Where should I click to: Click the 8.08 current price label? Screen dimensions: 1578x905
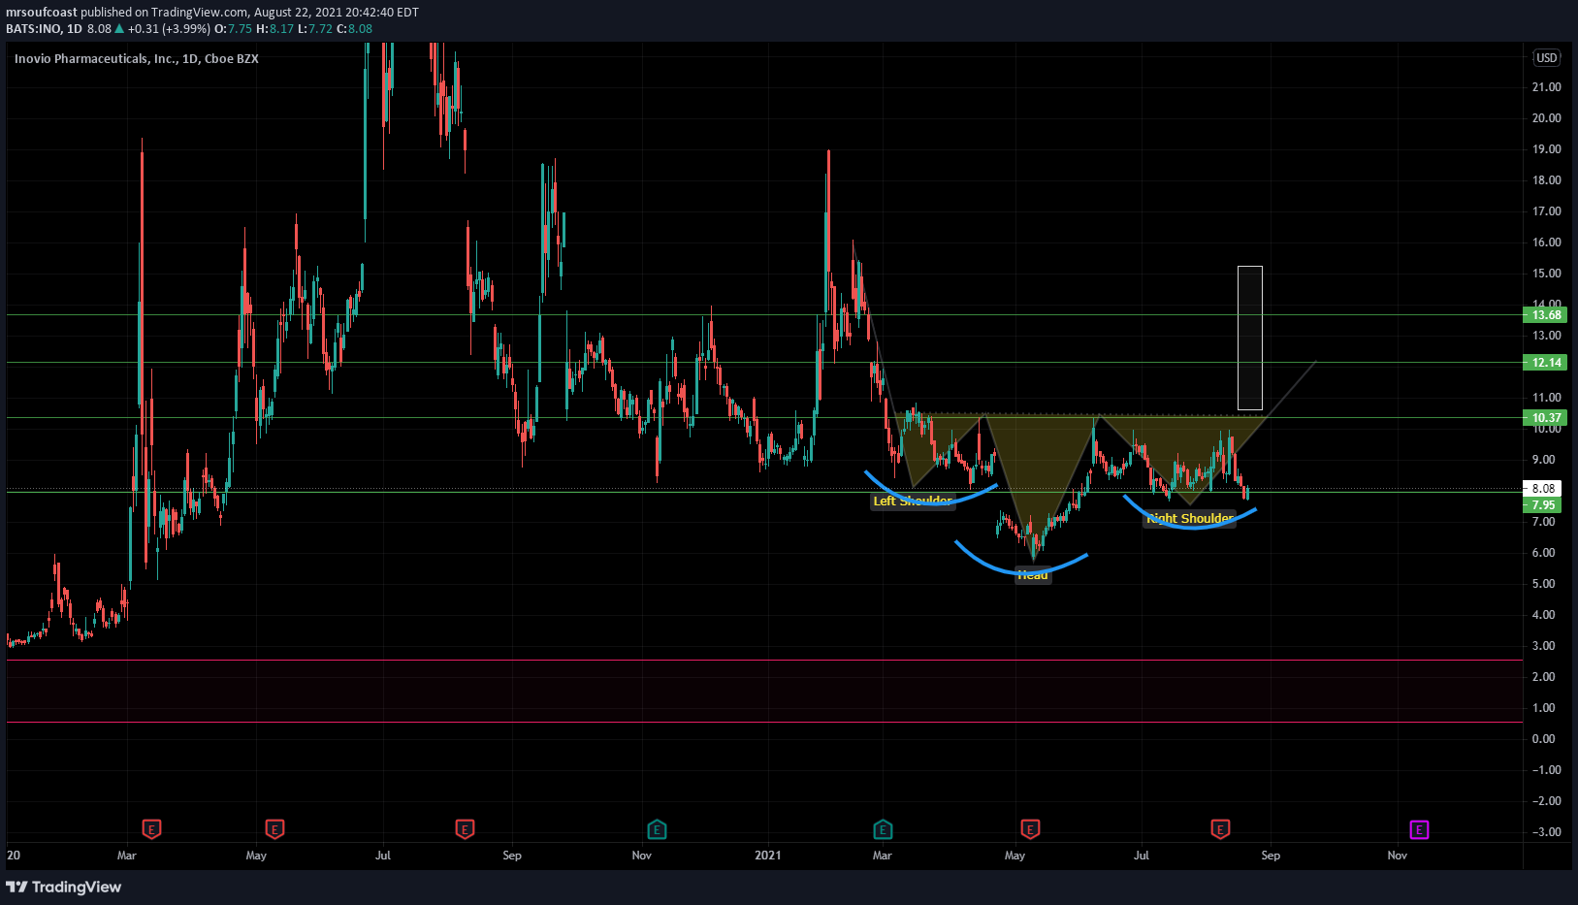click(x=1543, y=489)
